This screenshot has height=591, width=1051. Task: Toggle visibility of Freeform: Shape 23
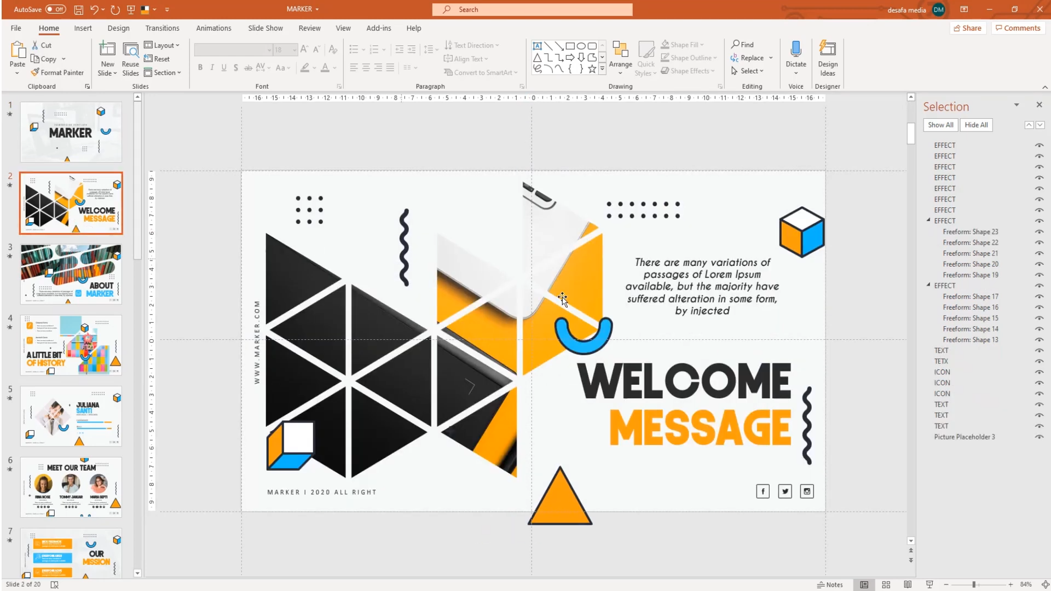[1039, 232]
